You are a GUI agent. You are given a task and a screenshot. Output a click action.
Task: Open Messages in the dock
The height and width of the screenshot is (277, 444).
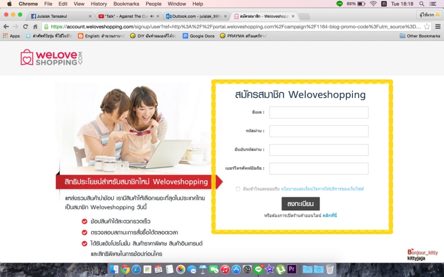(x=191, y=269)
